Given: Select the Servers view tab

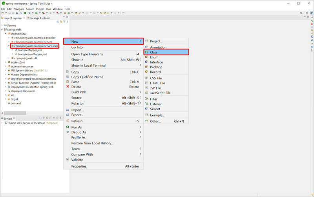Looking at the screenshot, I should pyautogui.click(x=8, y=119).
